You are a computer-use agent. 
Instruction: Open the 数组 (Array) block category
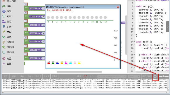click(x=7, y=22)
